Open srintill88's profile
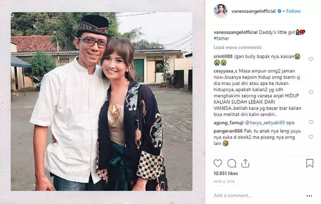Screen dimensions: 321x204 (x=223, y=56)
